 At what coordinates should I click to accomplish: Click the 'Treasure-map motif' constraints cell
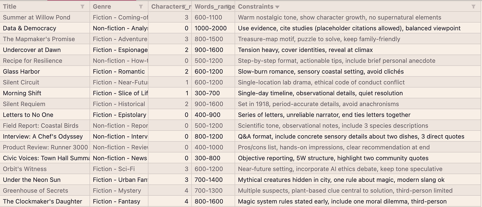(x=359, y=39)
